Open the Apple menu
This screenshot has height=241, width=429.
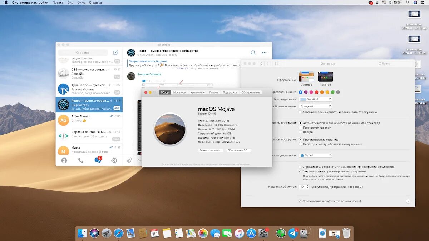point(6,2)
